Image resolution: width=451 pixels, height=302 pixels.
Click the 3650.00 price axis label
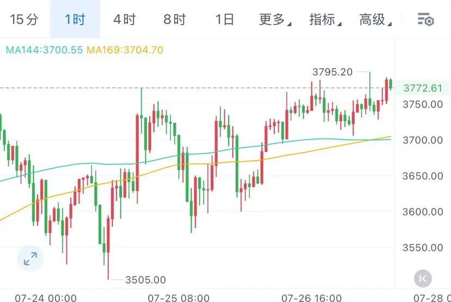point(423,175)
